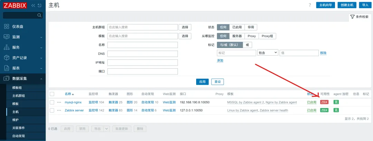The height and width of the screenshot is (141, 373).
Task: Select 已启用 status filter
Action: point(237,27)
